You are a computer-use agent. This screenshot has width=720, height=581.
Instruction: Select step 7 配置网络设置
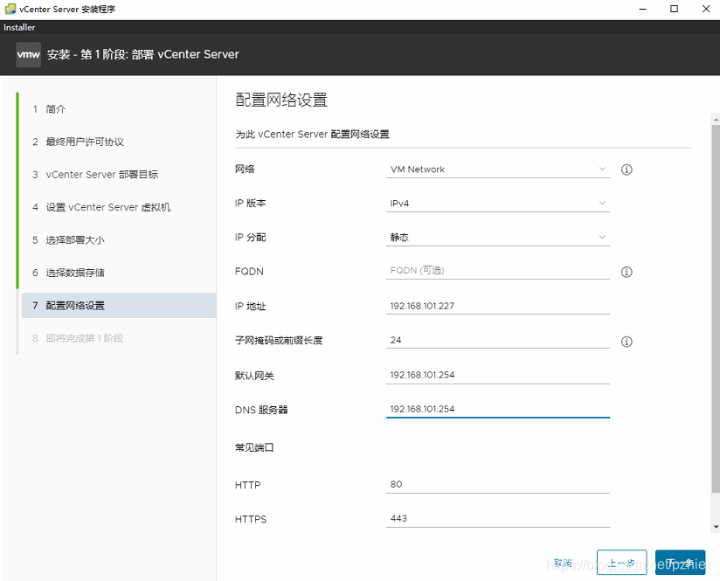pos(119,306)
